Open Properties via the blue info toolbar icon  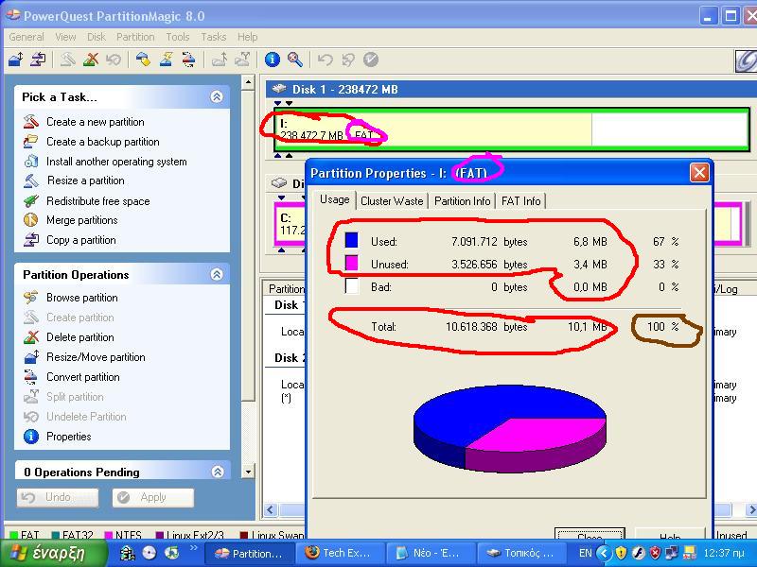(273, 60)
